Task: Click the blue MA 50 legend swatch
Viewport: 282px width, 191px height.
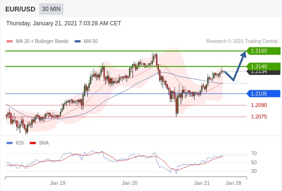Action: 77,42
